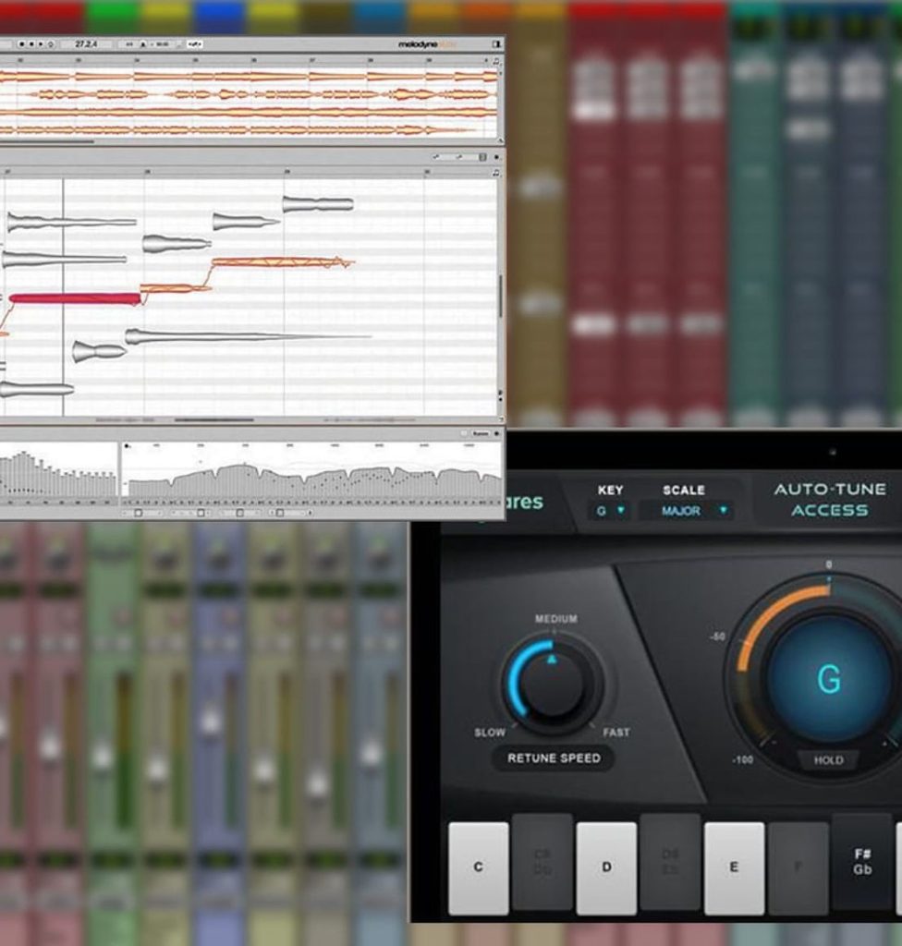This screenshot has height=946, width=902.
Task: Click the round dot icon above the spectrum
Action: [x=496, y=434]
